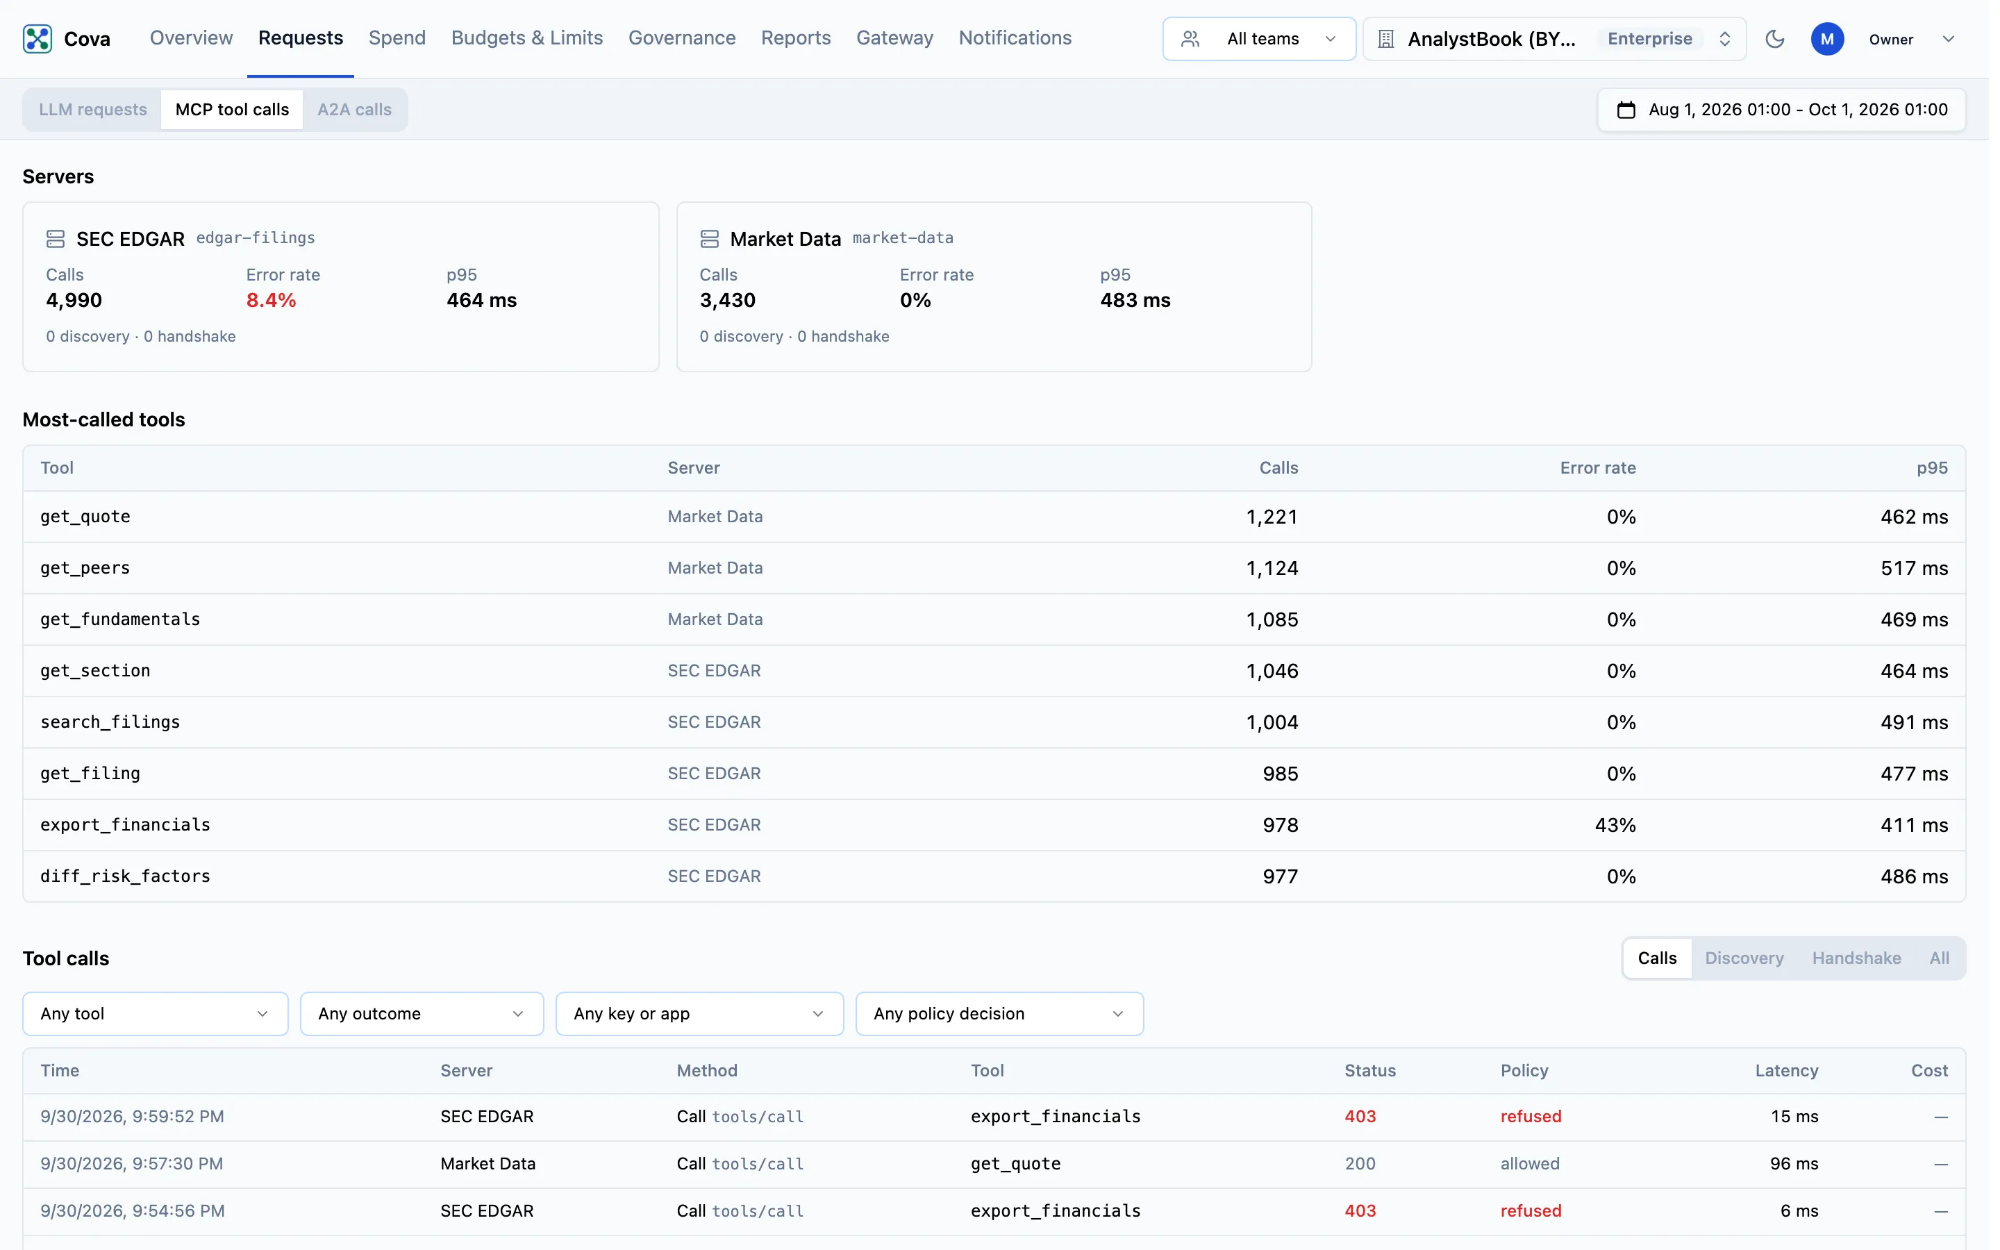The height and width of the screenshot is (1250, 2000).
Task: Open the Any key or app filter
Action: coord(699,1014)
